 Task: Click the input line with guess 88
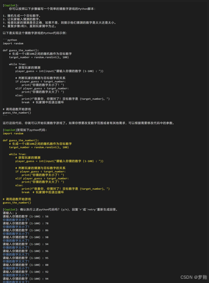tap(26, 265)
